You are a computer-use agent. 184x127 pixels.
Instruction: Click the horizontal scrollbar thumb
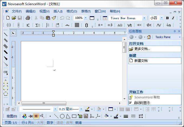point(44,103)
